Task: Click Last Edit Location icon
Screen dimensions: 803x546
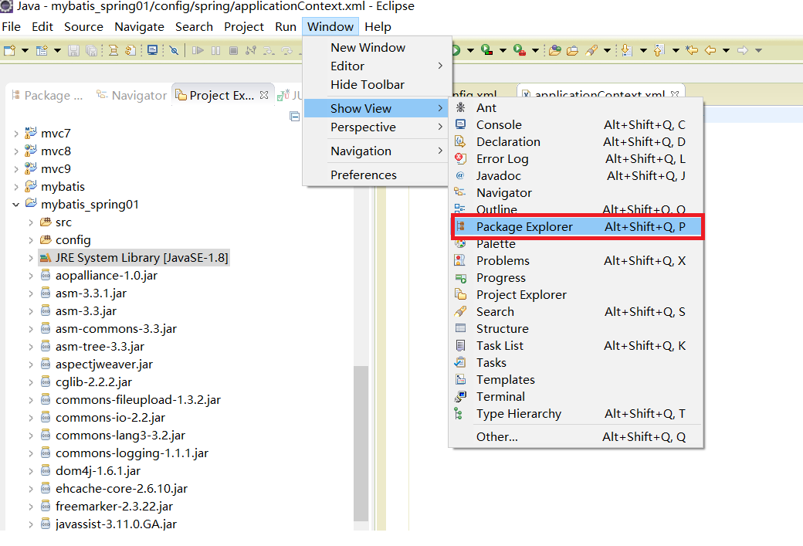Action: (x=692, y=50)
